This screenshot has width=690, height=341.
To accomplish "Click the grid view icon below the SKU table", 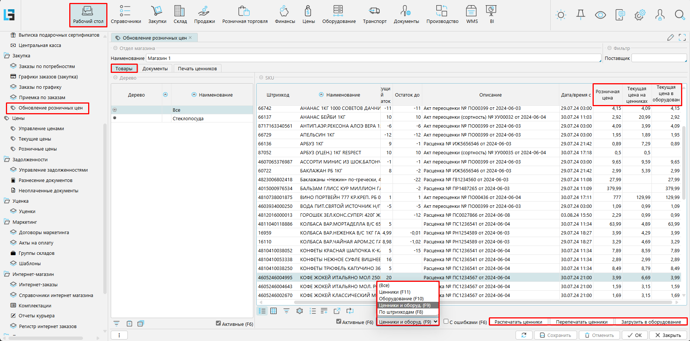I will (274, 311).
